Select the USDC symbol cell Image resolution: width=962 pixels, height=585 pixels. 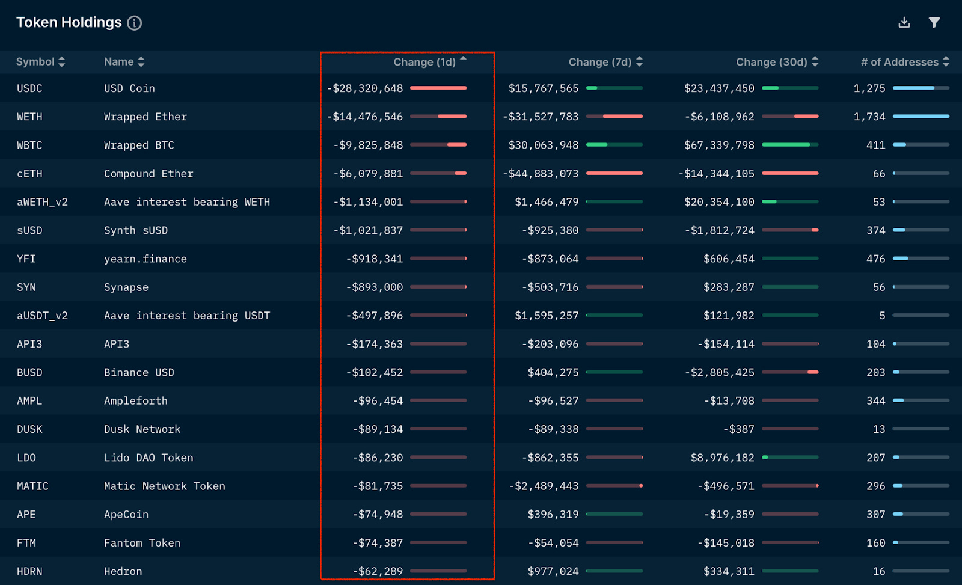(x=29, y=88)
